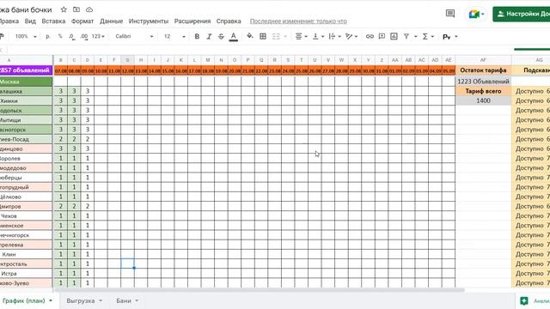Open the text rotation menu
The image size is (550, 309).
351,36
